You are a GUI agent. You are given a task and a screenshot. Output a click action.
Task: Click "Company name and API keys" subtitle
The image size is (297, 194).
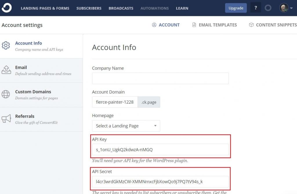coord(39,49)
